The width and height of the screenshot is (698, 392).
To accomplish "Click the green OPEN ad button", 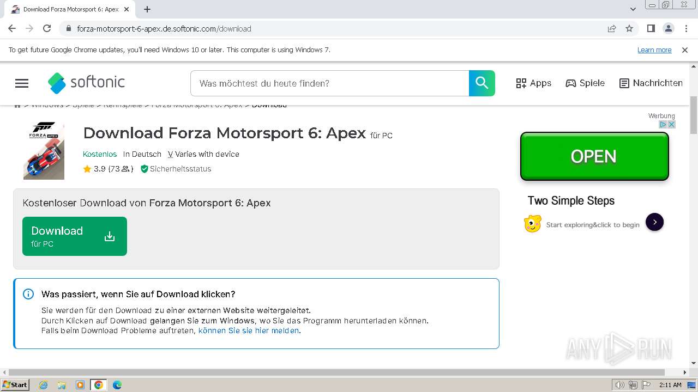I will [594, 156].
